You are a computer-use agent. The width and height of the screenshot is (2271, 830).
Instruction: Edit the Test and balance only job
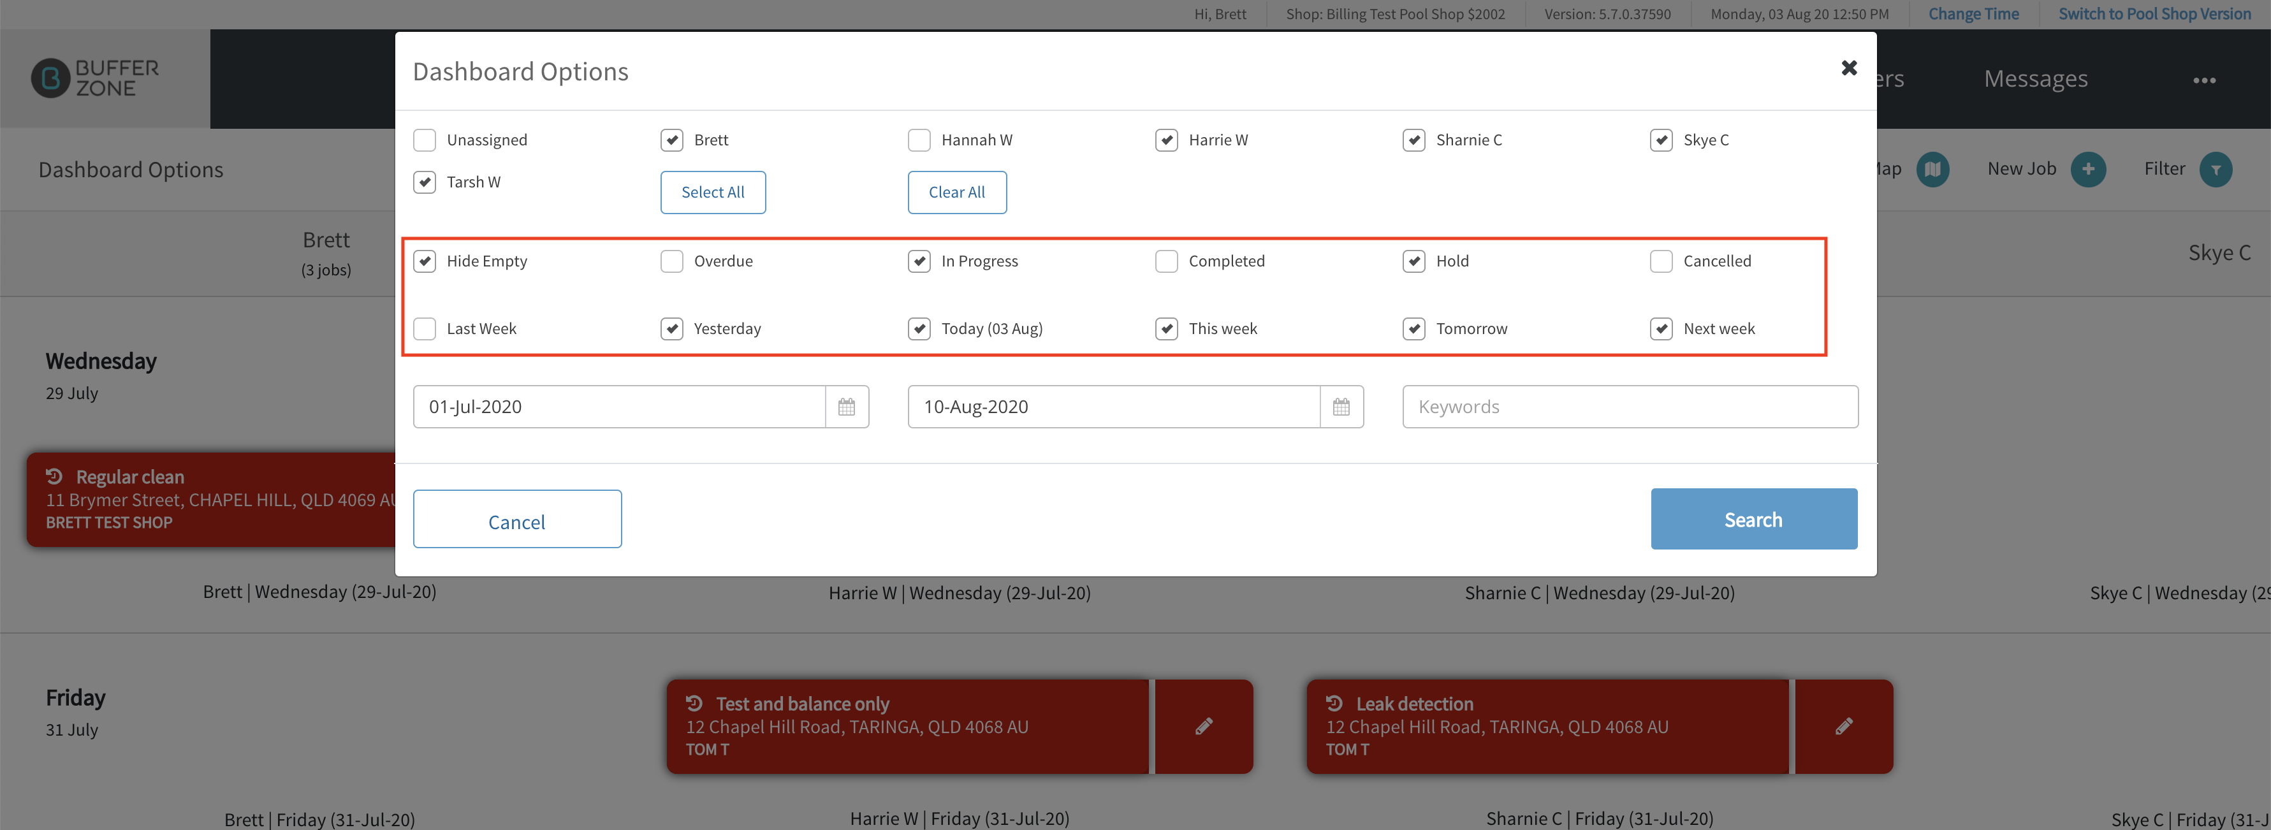tap(1203, 726)
